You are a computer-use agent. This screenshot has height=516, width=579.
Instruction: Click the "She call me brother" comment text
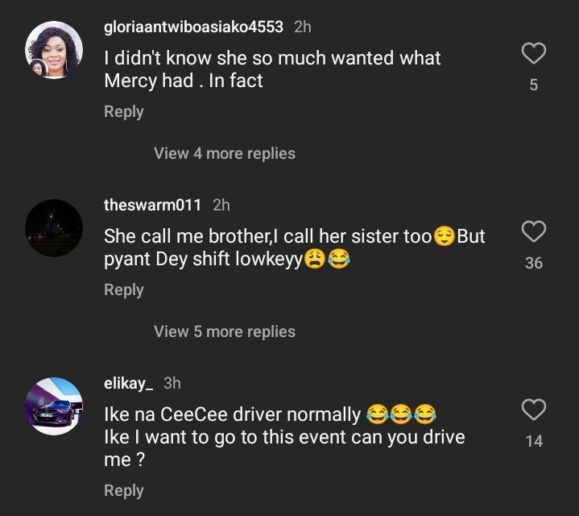[x=294, y=248]
